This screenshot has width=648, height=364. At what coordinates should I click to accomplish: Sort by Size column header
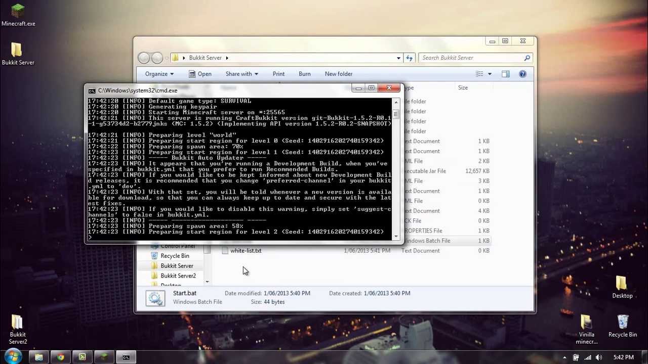coord(463,87)
